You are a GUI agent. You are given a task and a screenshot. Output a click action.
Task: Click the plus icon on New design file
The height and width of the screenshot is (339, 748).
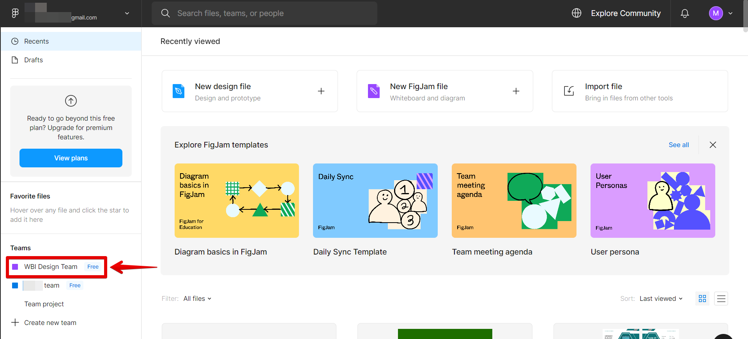[x=321, y=91]
